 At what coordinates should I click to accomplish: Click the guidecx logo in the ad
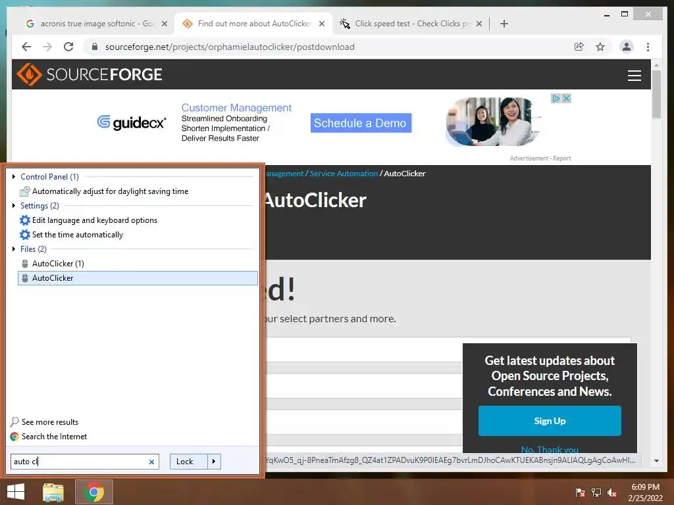[x=131, y=123]
